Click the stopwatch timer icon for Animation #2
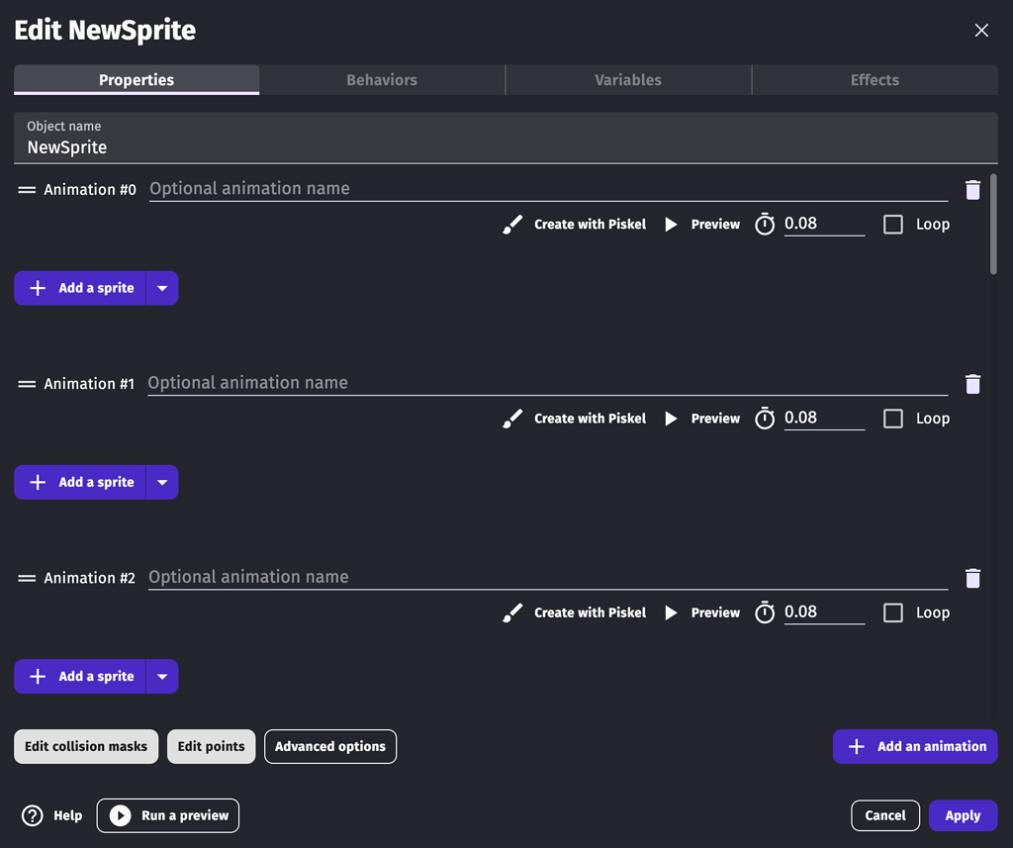 click(765, 612)
